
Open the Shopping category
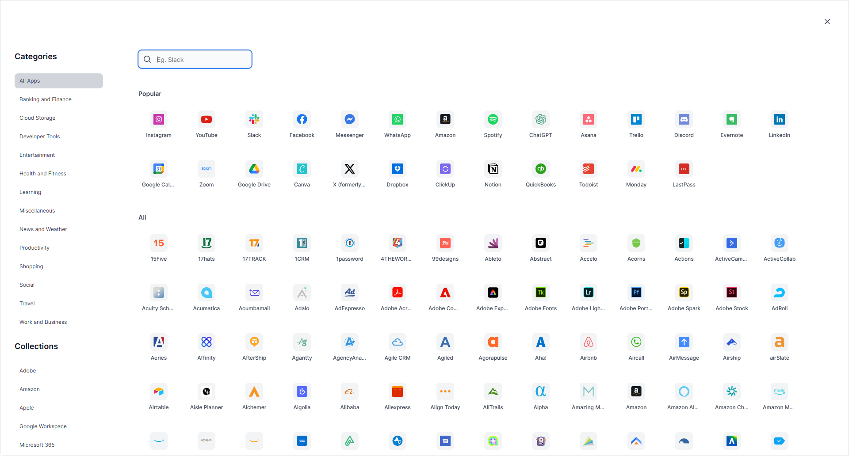tap(59, 266)
